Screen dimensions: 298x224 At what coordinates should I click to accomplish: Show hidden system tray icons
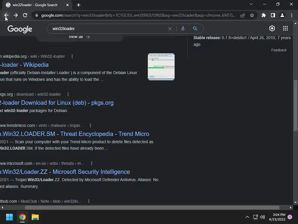(247, 217)
